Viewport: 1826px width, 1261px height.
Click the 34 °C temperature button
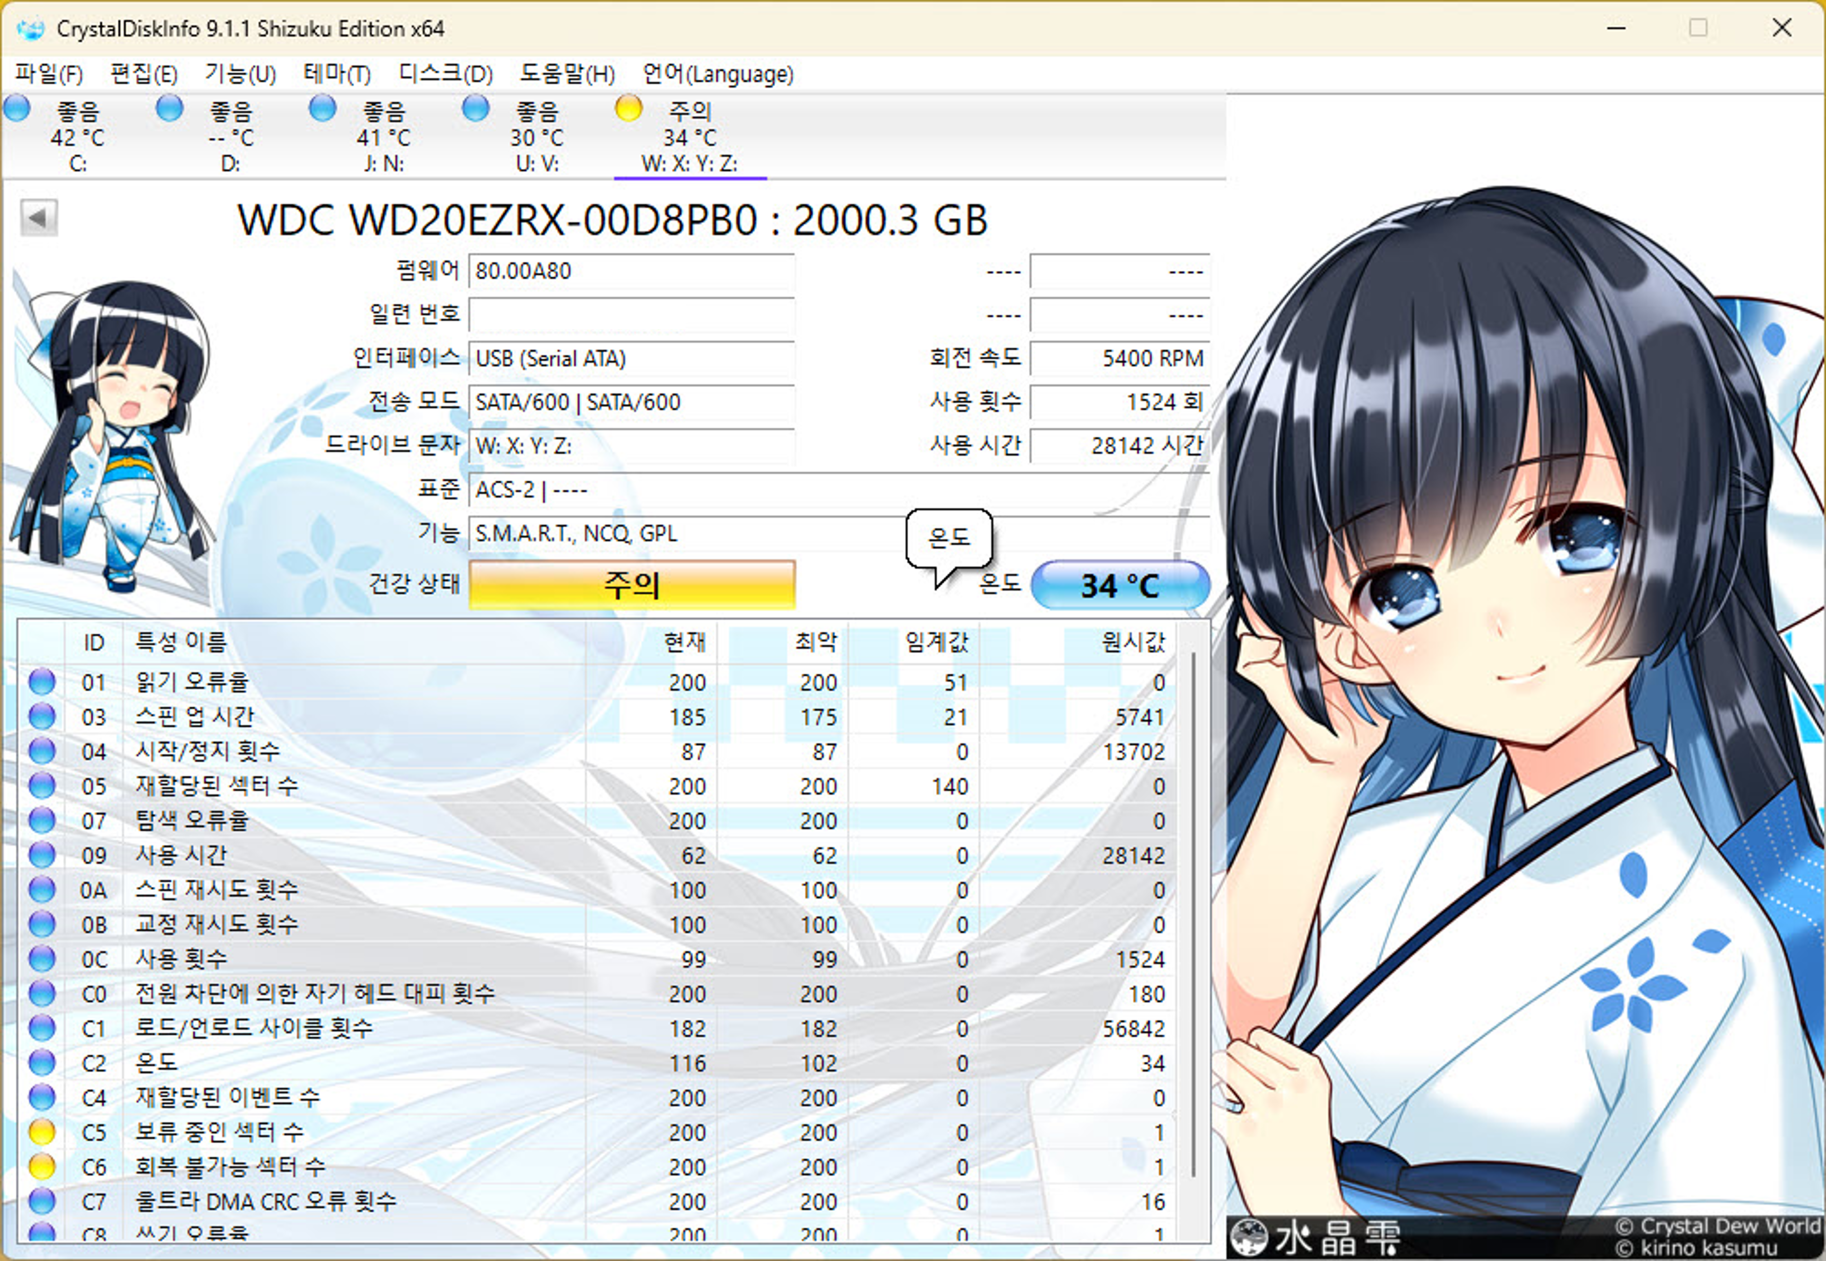1120,586
